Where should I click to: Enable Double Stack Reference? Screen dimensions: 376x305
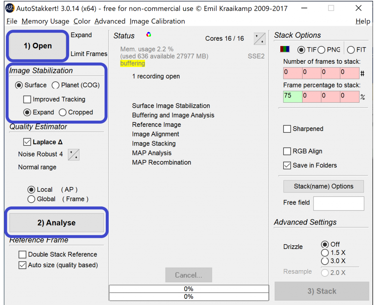pos(58,254)
